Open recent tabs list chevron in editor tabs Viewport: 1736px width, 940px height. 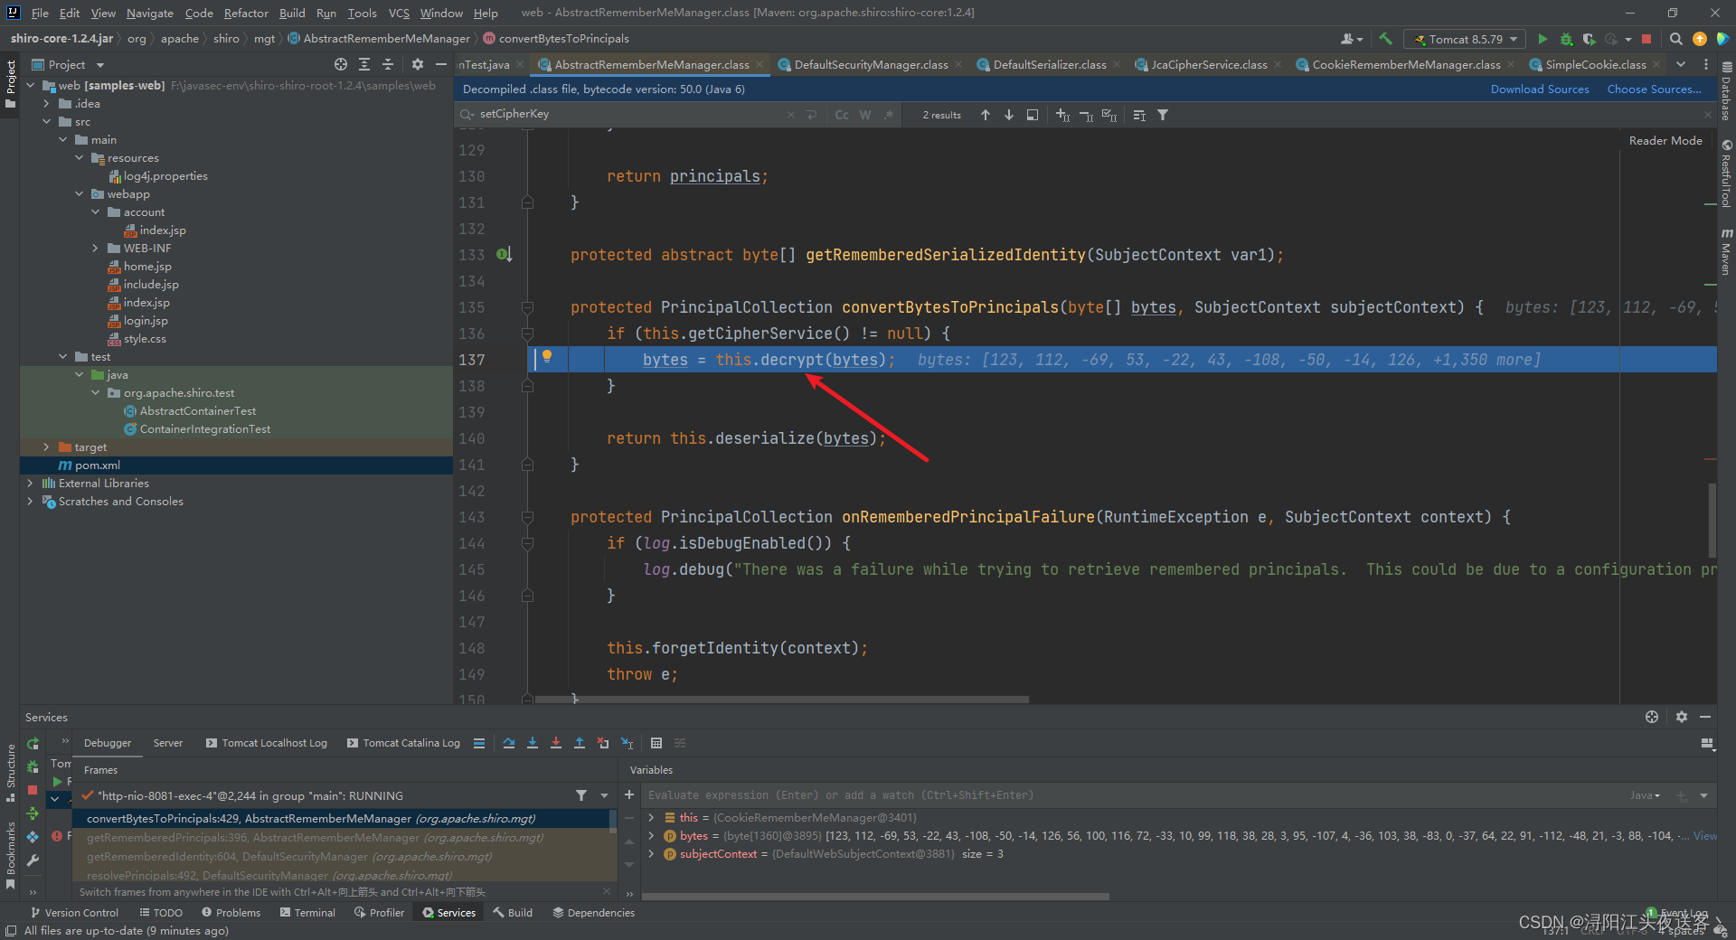(1681, 64)
